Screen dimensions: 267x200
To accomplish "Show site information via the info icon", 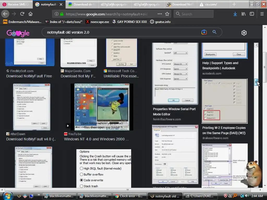I will click(57, 14).
